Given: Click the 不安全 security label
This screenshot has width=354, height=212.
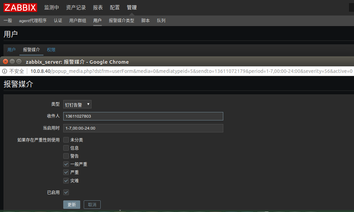Looking at the screenshot, I should [x=17, y=71].
